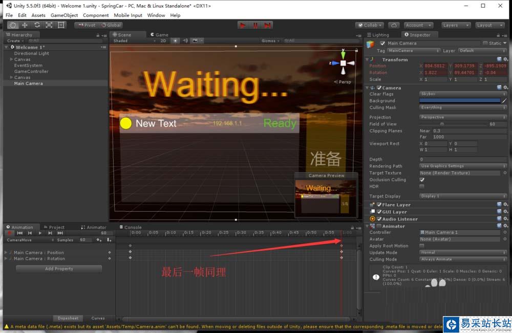Click the scene orientation gizmo center cube
The height and width of the screenshot is (333, 512).
tap(343, 63)
